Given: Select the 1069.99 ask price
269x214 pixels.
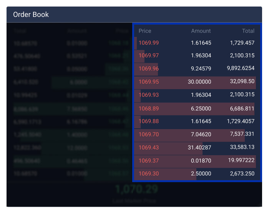Looking at the screenshot, I should pos(149,43).
